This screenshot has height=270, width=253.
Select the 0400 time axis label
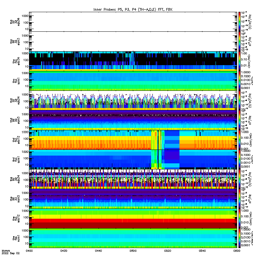[x=29, y=251]
